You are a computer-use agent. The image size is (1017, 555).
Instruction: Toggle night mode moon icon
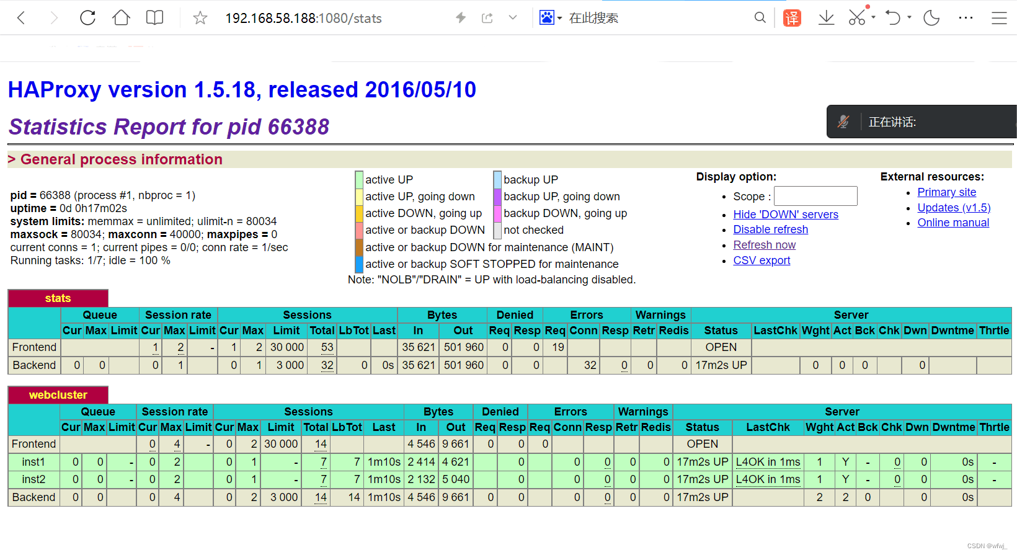(x=931, y=17)
